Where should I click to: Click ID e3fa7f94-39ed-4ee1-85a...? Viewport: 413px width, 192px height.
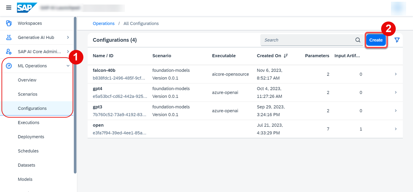(x=120, y=133)
